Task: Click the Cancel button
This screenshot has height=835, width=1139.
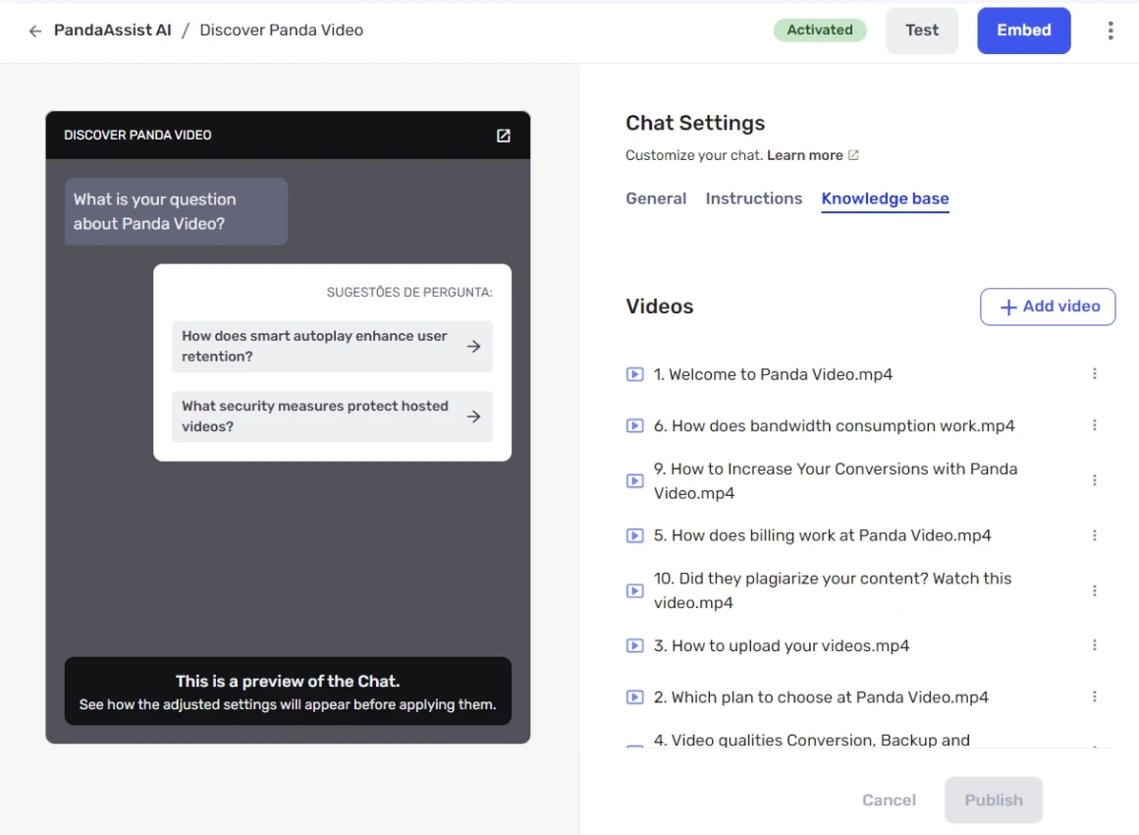Action: [x=889, y=800]
